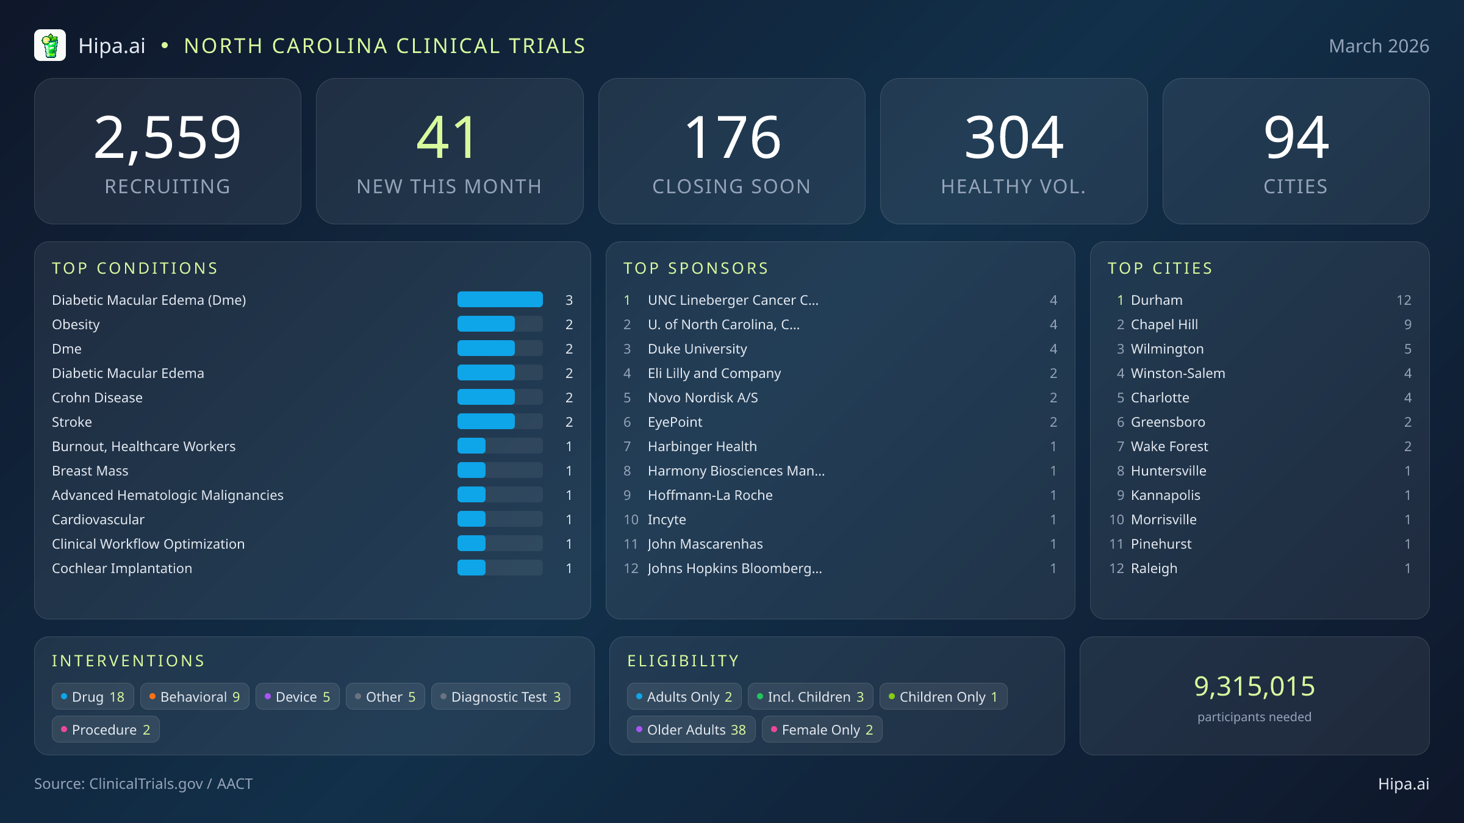The image size is (1464, 823).
Task: Switch to the Top Sponsors panel
Action: click(696, 268)
